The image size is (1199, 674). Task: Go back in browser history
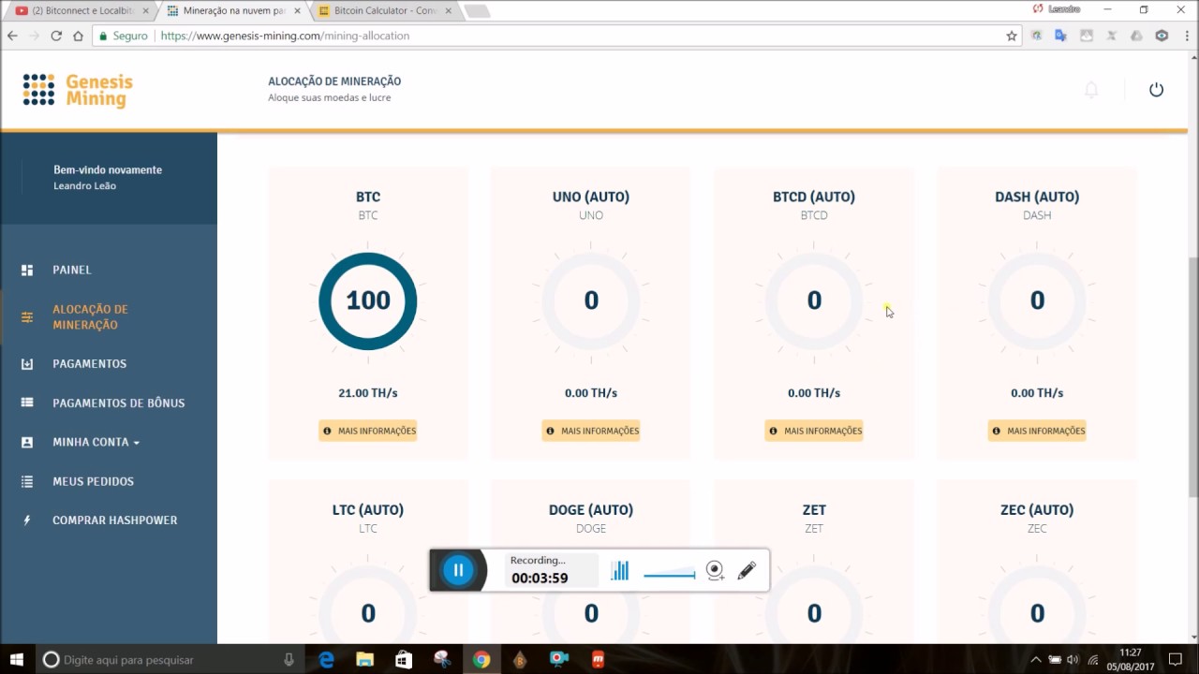[12, 36]
